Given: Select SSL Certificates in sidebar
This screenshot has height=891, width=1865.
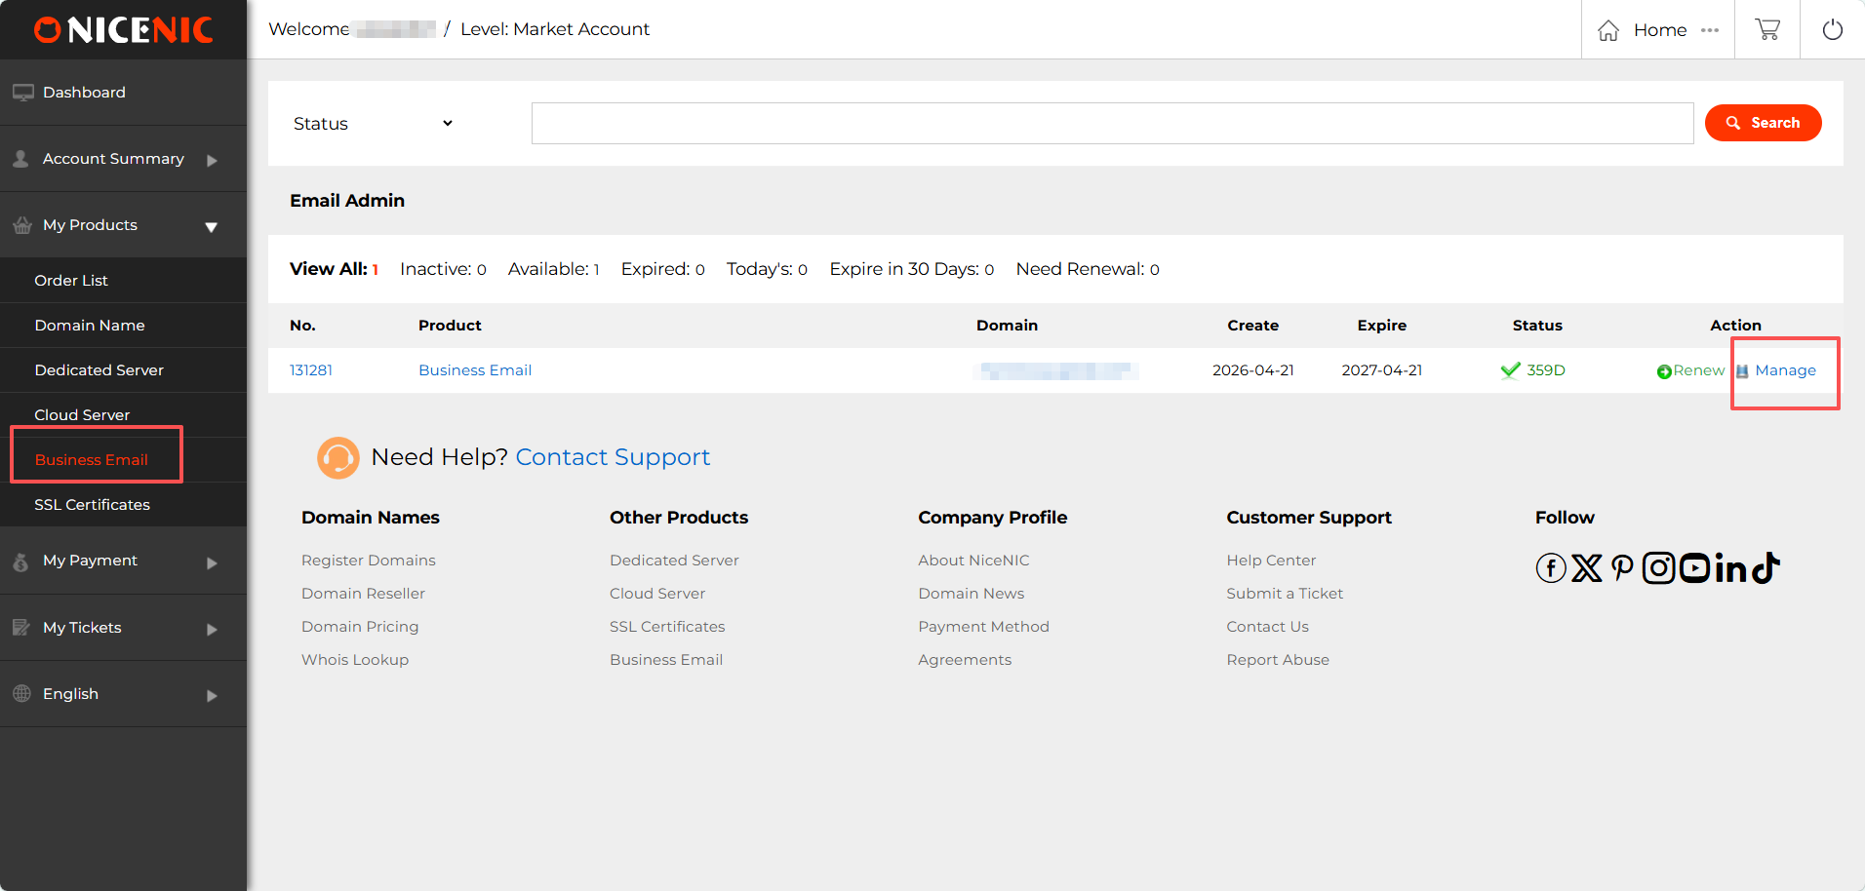Looking at the screenshot, I should point(93,505).
